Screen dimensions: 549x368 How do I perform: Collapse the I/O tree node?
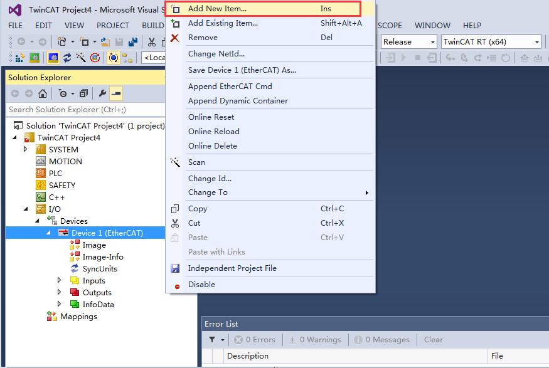tap(26, 209)
